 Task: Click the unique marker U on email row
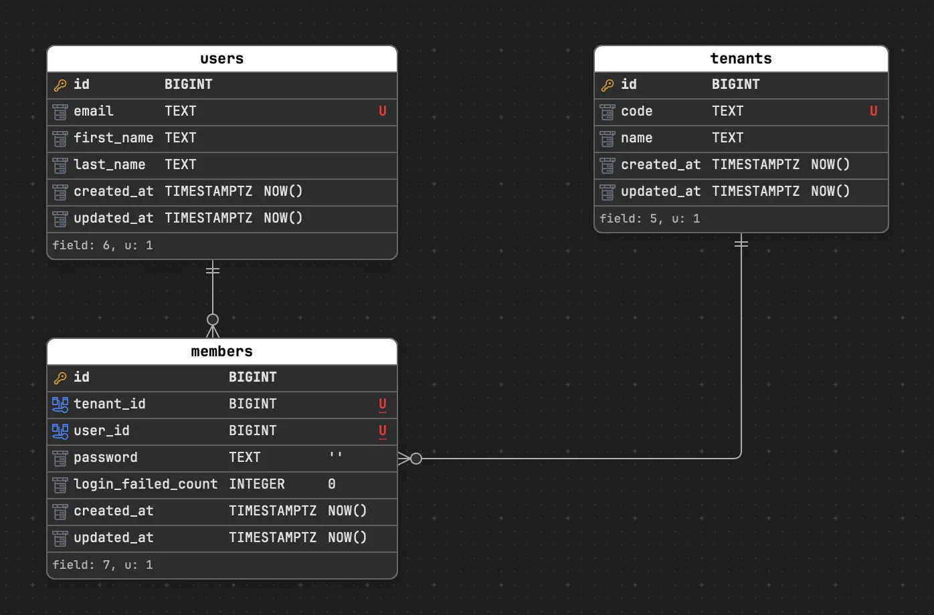coord(383,111)
